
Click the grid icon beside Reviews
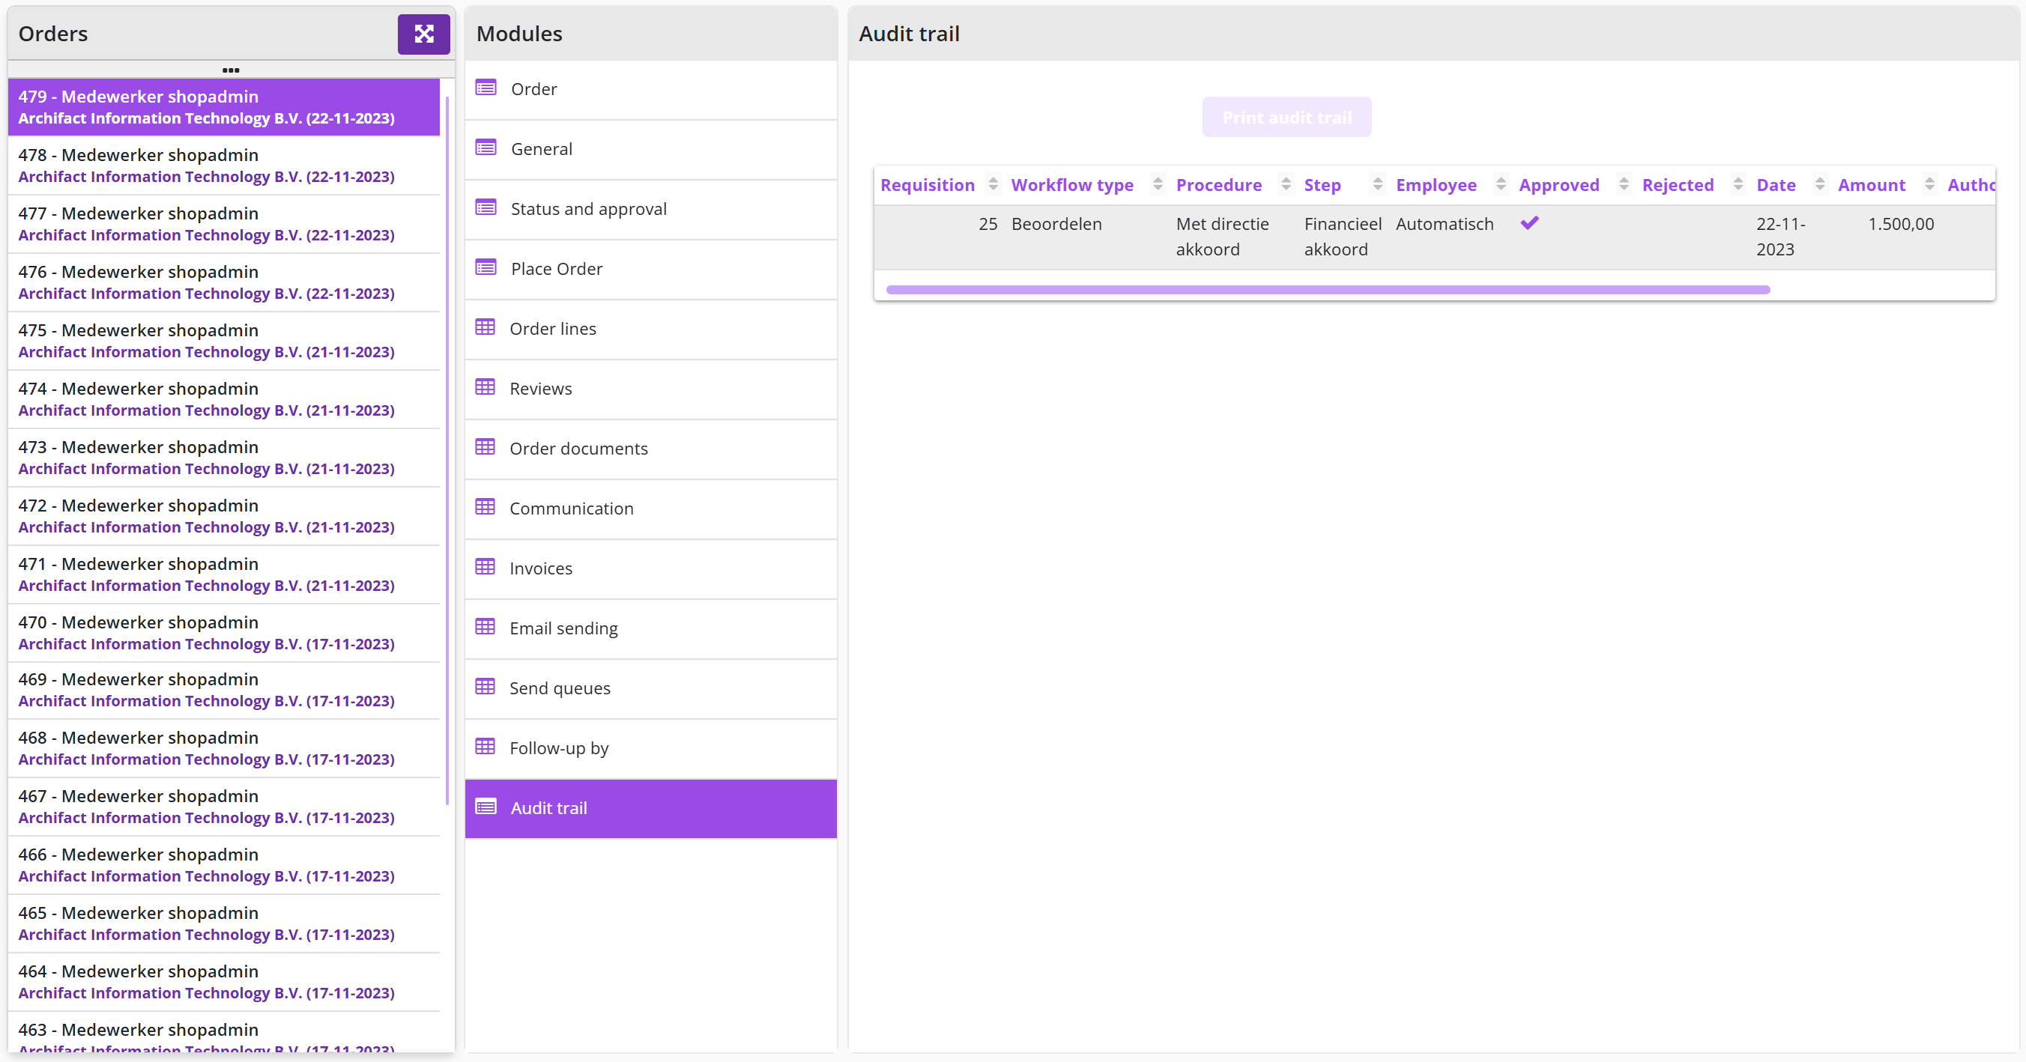tap(486, 386)
